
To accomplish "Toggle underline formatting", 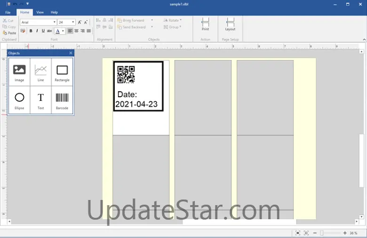I will pos(43,31).
